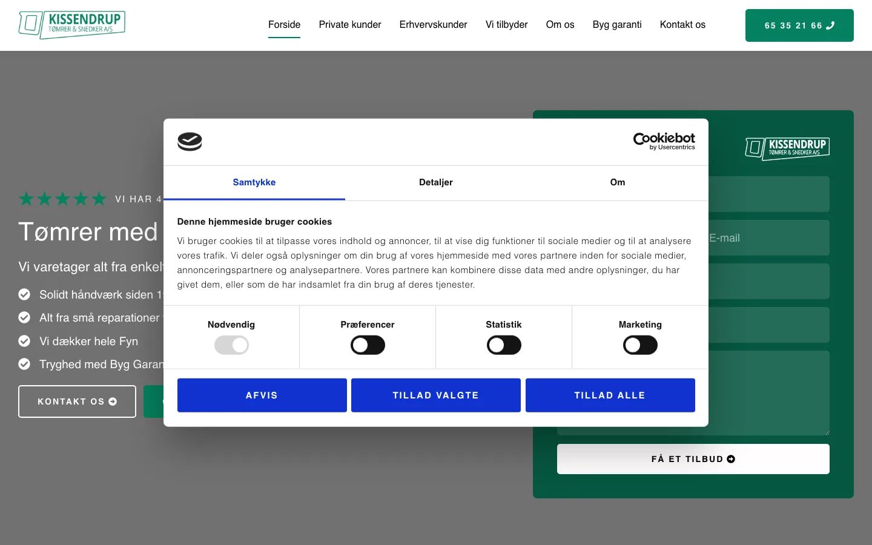This screenshot has width=872, height=545.
Task: Open Private kunder menu item
Action: (x=350, y=25)
